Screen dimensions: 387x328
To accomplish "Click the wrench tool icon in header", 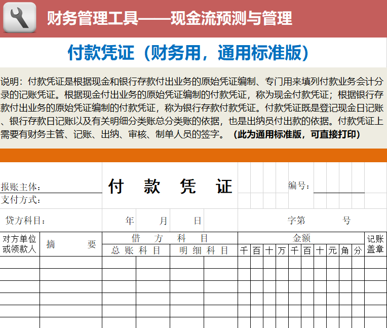I will coord(19,18).
